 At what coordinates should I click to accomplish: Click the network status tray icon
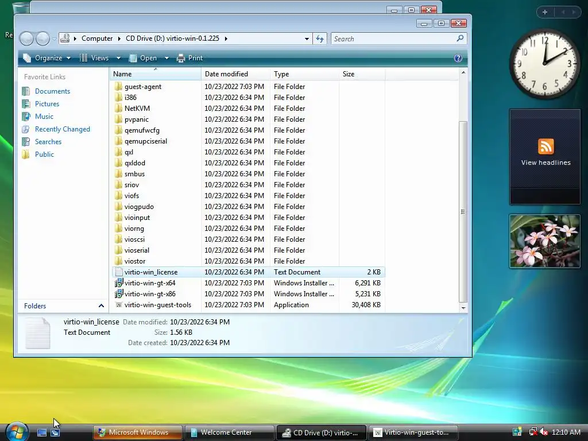pyautogui.click(x=533, y=432)
